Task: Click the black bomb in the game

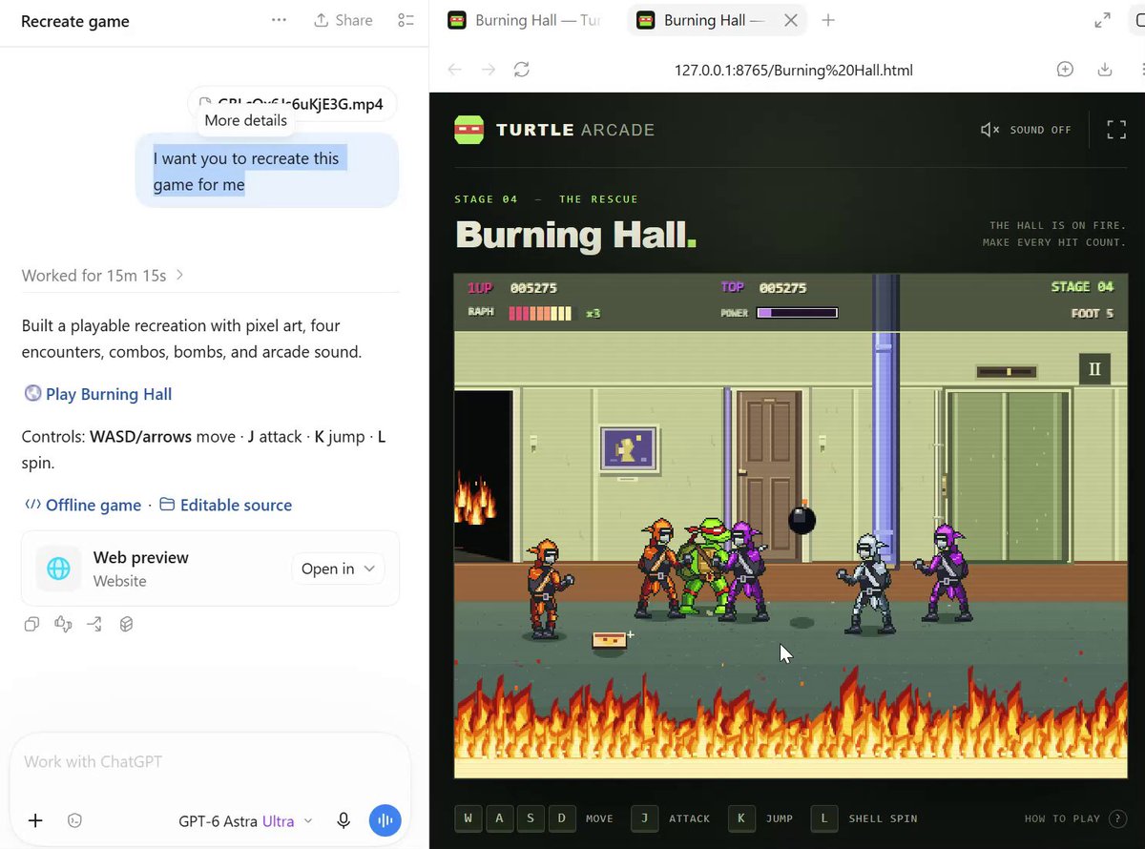Action: pos(801,517)
